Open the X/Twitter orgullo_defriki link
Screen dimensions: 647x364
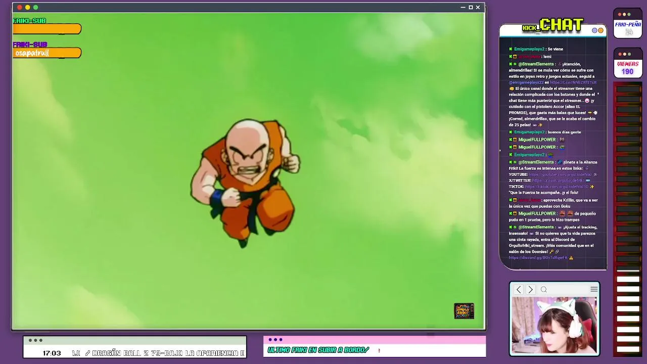pyautogui.click(x=558, y=180)
